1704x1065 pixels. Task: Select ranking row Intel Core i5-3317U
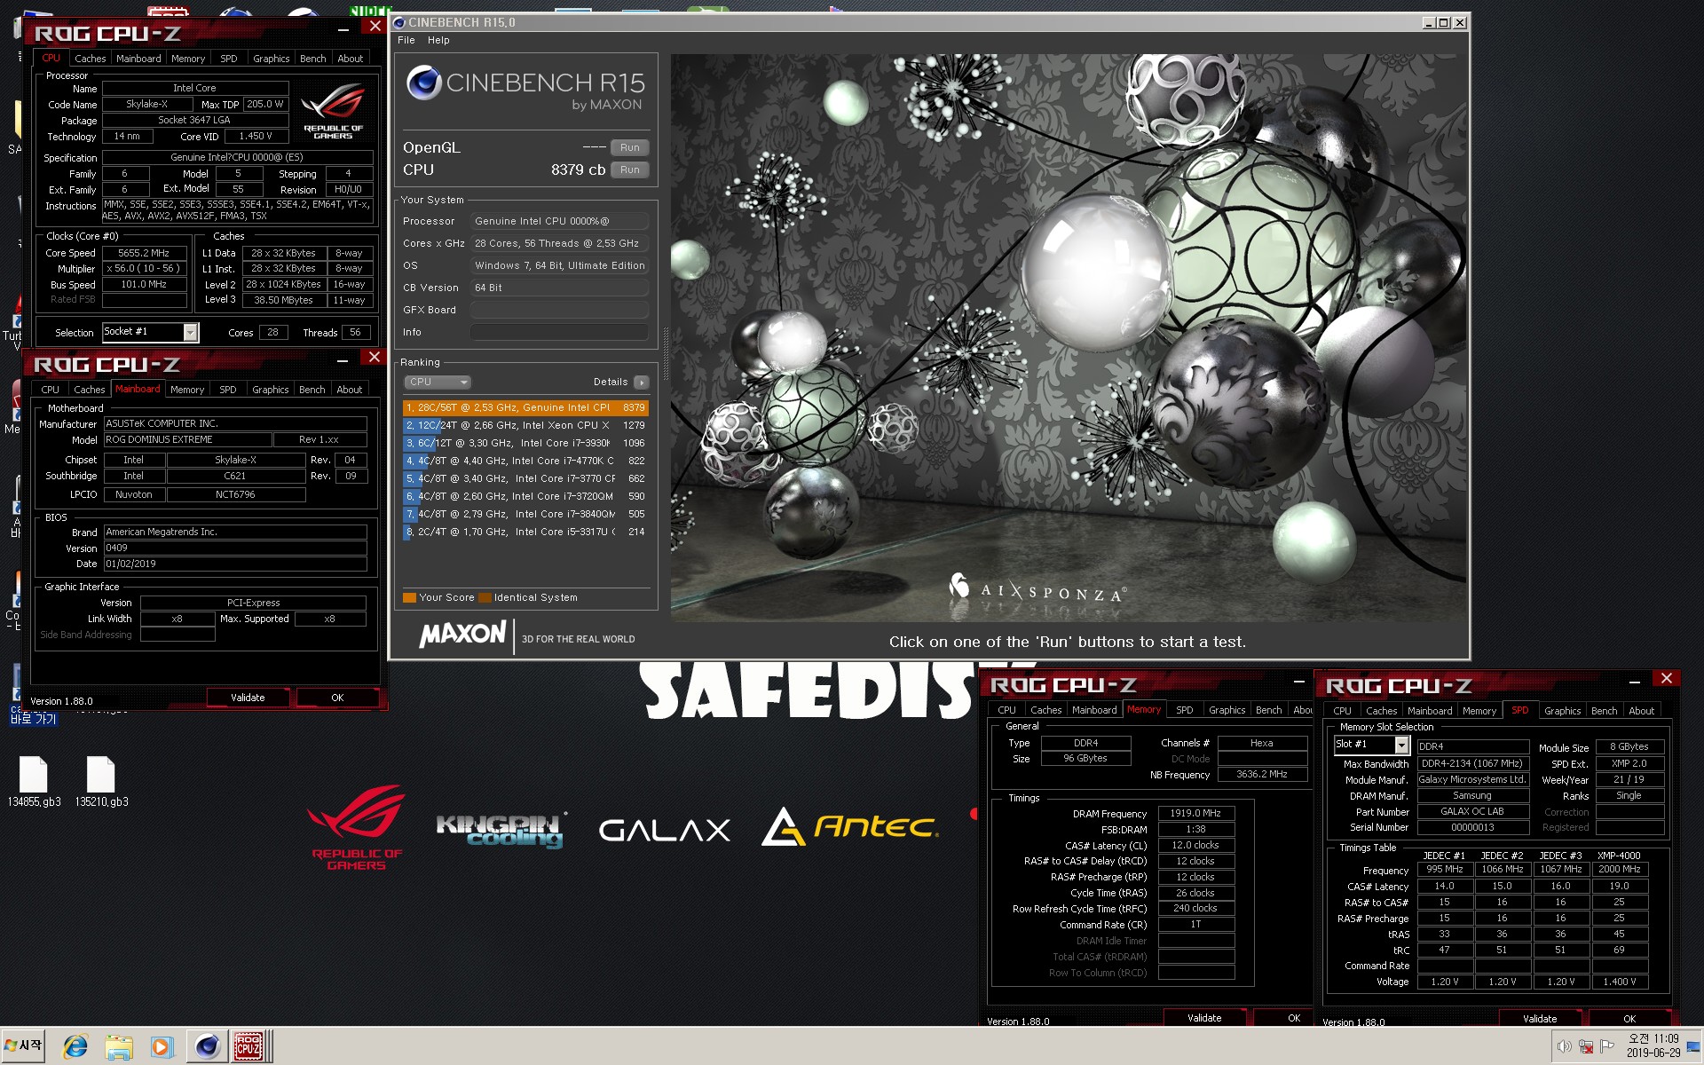coord(525,532)
